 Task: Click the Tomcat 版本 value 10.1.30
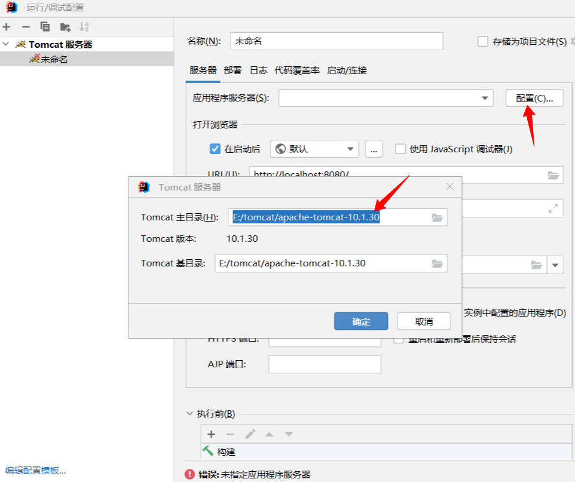pyautogui.click(x=242, y=239)
